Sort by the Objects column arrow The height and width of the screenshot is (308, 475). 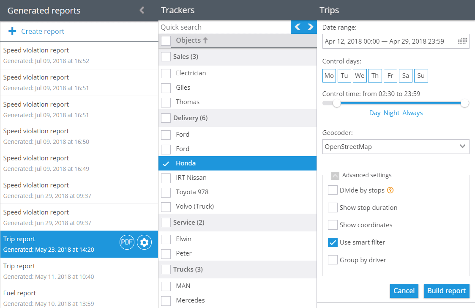(205, 40)
